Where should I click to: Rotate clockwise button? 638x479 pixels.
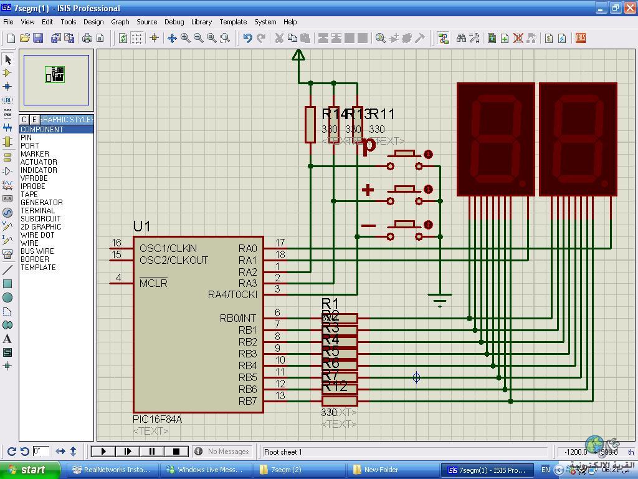12,452
